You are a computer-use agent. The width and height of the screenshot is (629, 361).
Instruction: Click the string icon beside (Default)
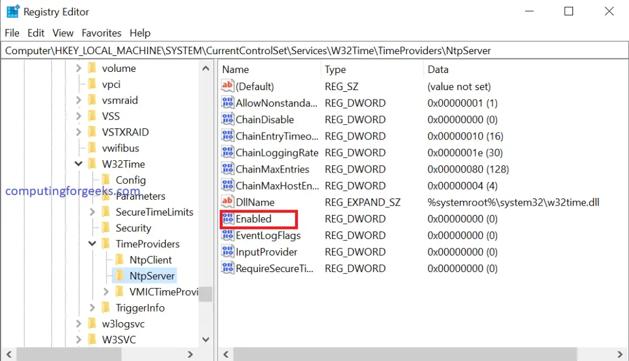pos(228,86)
